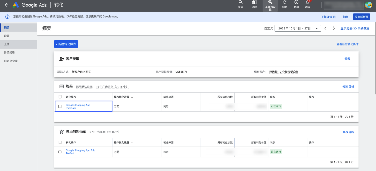376x171 pixels.
Task: Select 上传 in the left sidebar
Action: [18, 44]
